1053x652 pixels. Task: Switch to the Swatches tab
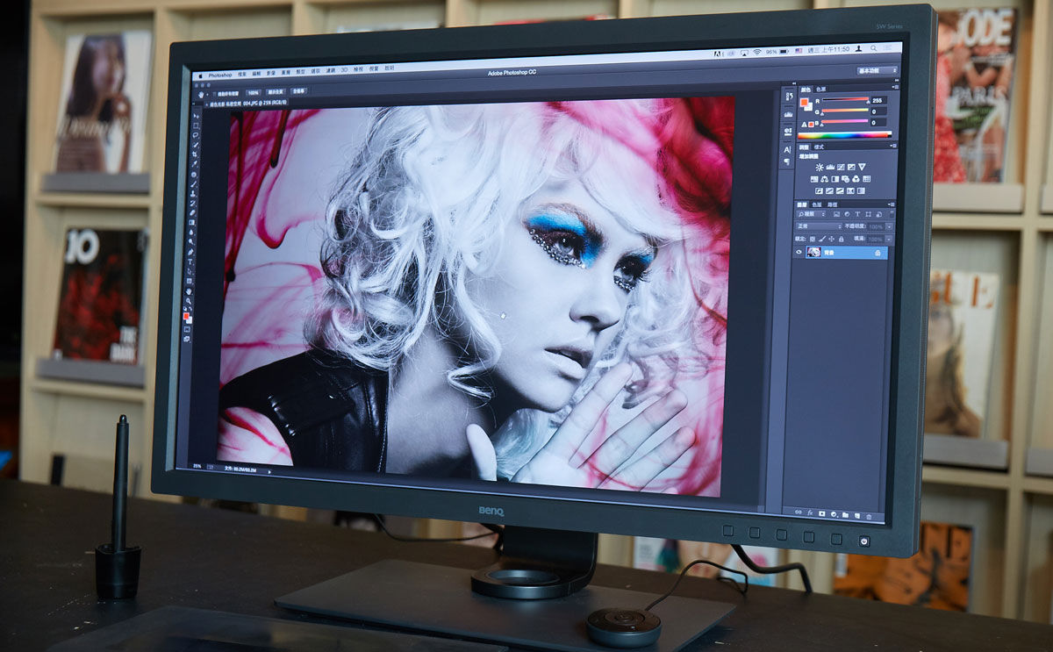820,90
